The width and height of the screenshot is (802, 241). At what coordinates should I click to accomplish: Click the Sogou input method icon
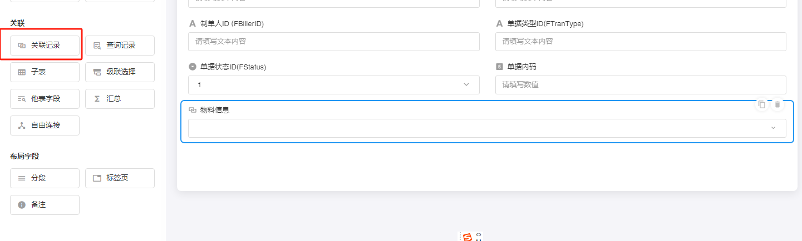[x=467, y=237]
